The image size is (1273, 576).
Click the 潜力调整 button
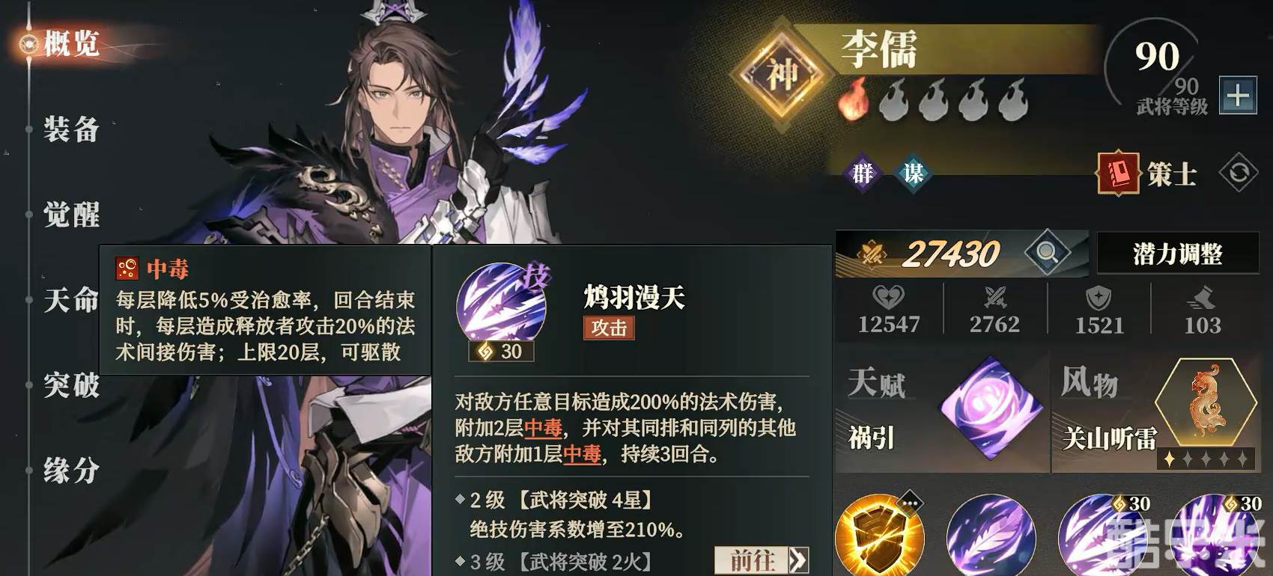pyautogui.click(x=1177, y=254)
